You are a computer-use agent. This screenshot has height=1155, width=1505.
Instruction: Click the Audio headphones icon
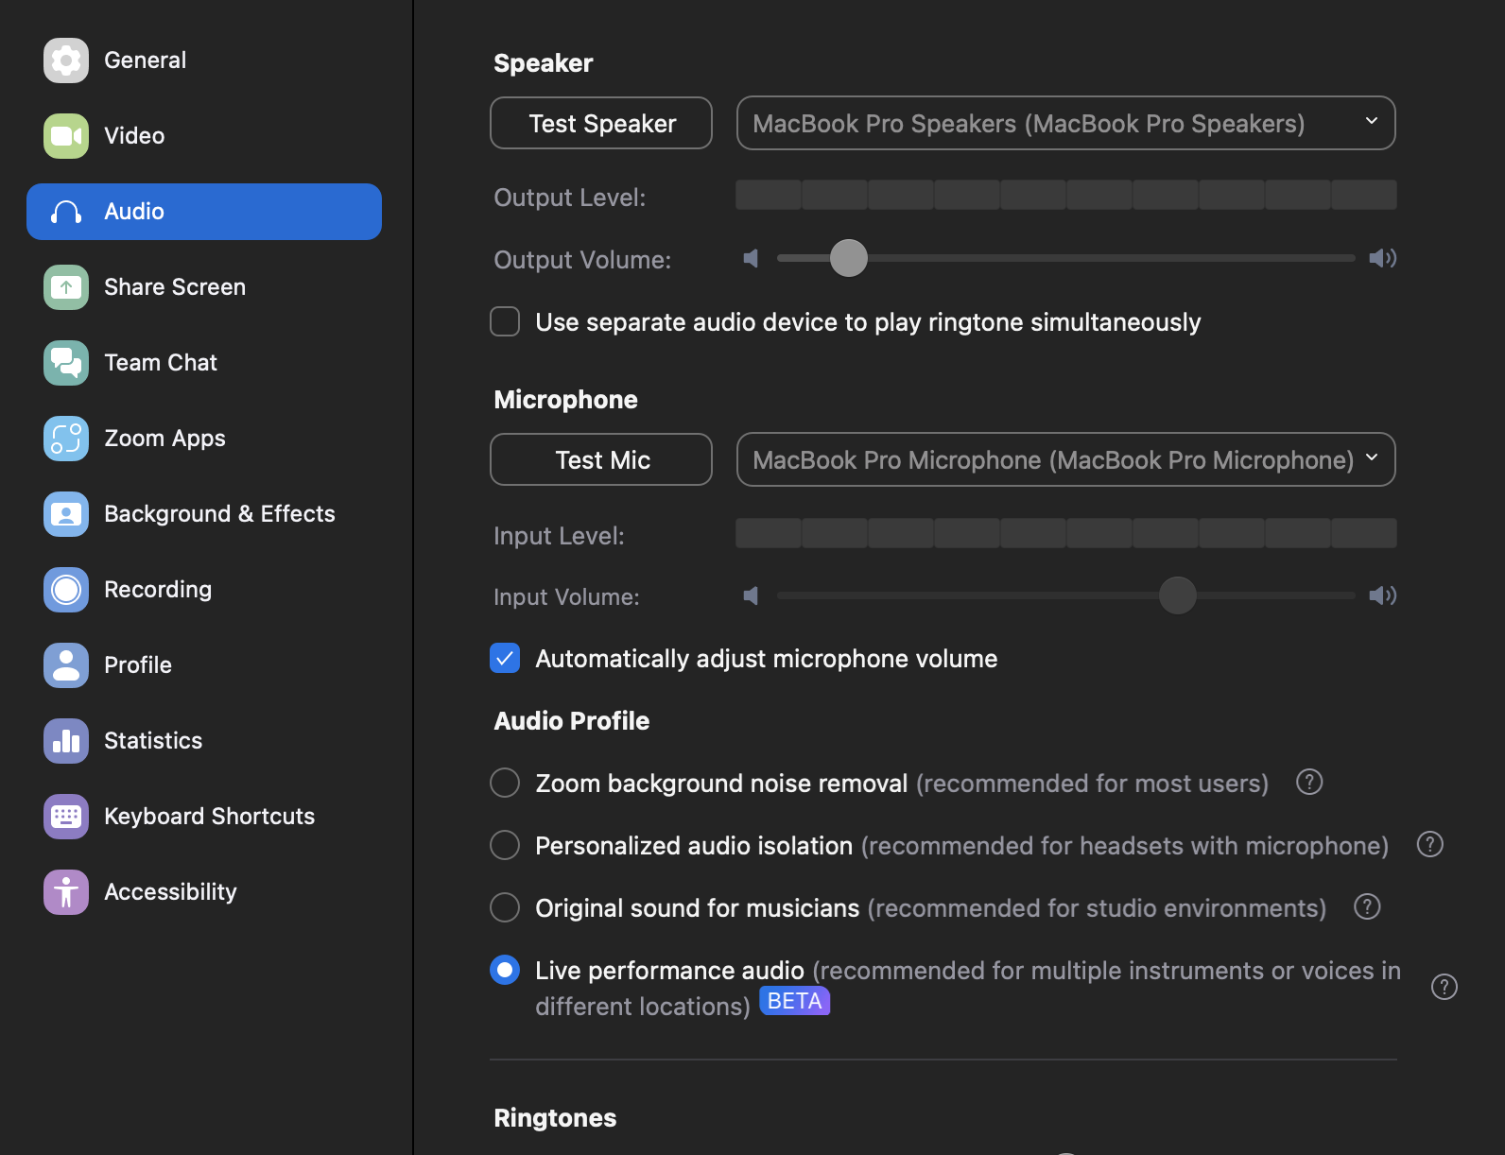[x=66, y=212]
